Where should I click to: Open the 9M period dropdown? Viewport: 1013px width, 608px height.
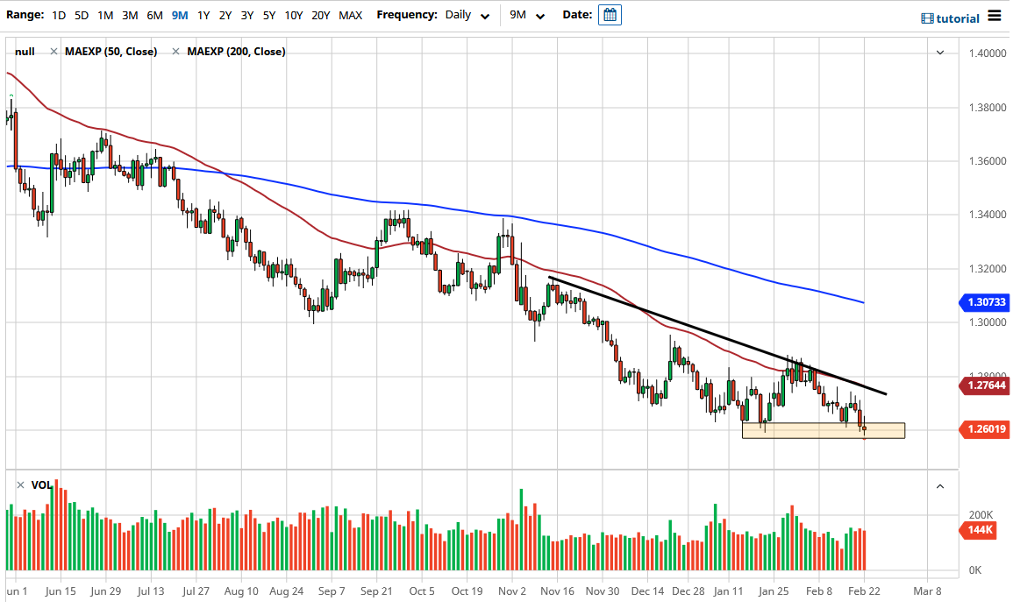[x=528, y=15]
